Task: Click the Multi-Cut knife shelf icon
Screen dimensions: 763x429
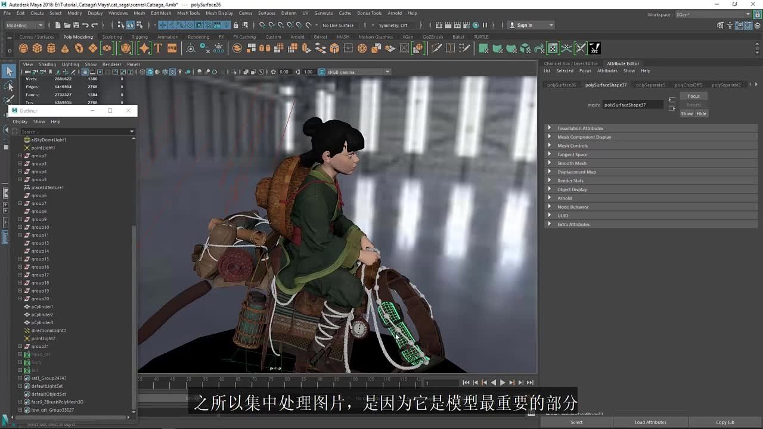Action: (x=436, y=48)
